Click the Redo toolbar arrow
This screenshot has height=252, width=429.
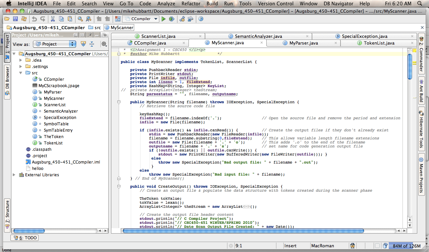43,19
